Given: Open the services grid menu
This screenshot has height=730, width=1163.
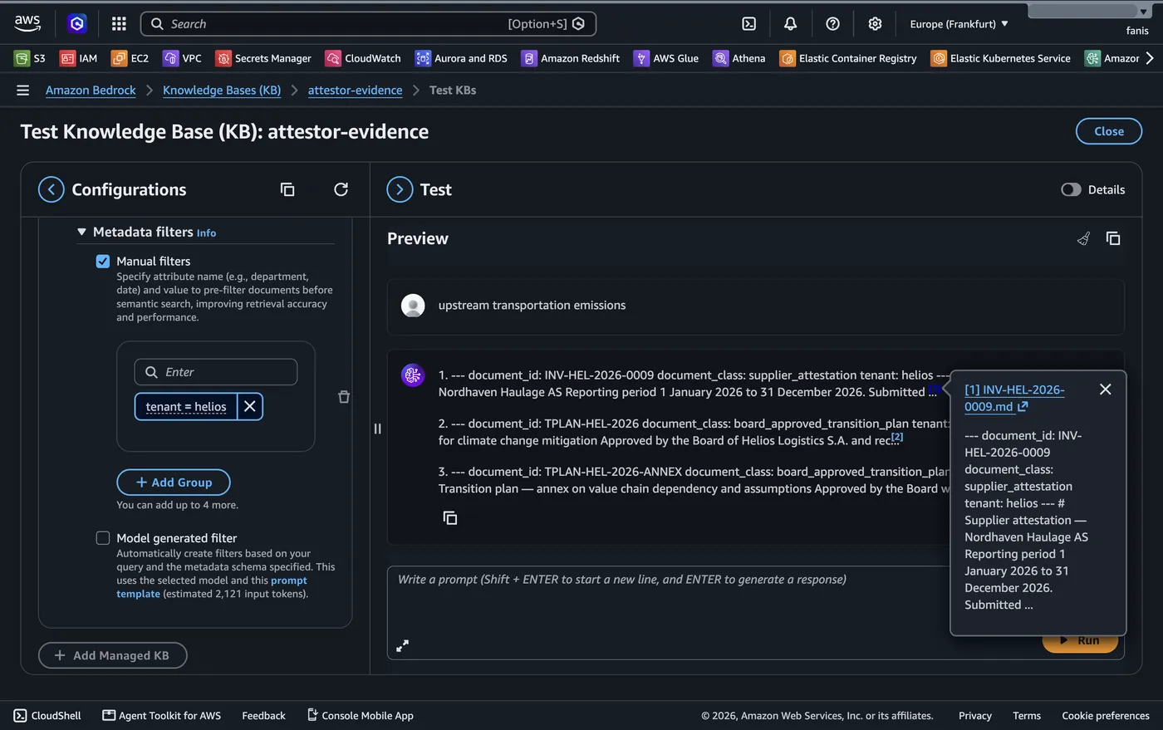Looking at the screenshot, I should (x=119, y=24).
